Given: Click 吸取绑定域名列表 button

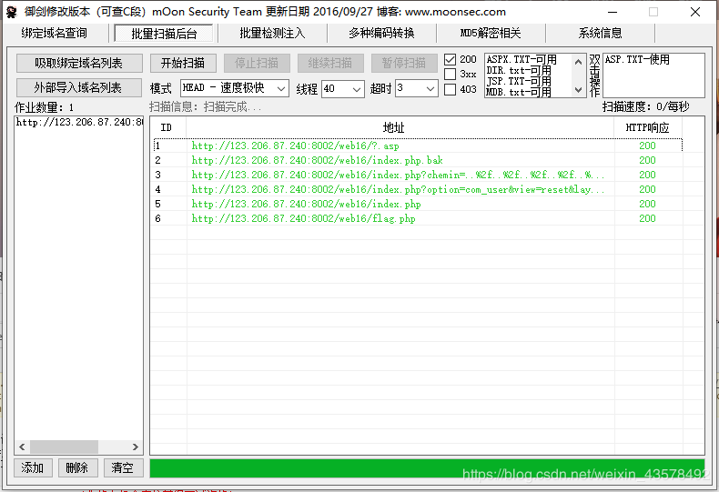Looking at the screenshot, I should coord(79,63).
